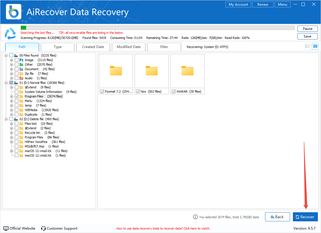Viewport: 321px width, 233px height.
Task: Switch to the Type tab
Action: pyautogui.click(x=58, y=47)
